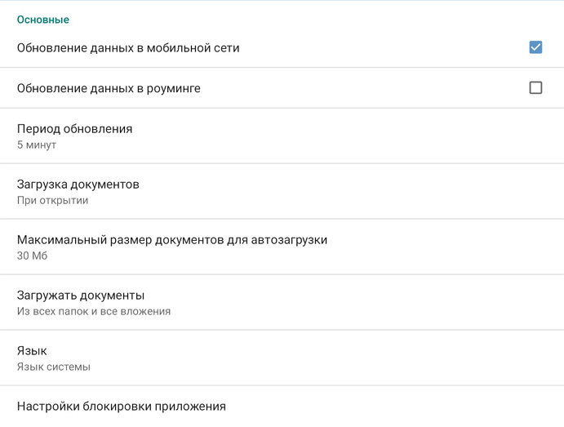564x427 pixels.
Task: Uncheck the mobile network data update checkbox
Action: point(535,47)
